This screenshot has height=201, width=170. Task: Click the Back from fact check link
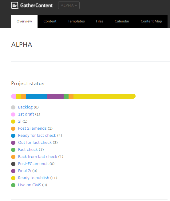(x=38, y=157)
